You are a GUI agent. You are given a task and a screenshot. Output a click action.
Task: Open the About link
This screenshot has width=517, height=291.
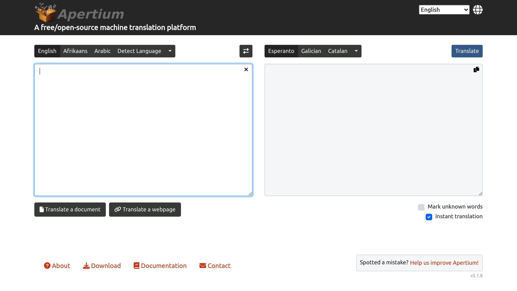(57, 266)
